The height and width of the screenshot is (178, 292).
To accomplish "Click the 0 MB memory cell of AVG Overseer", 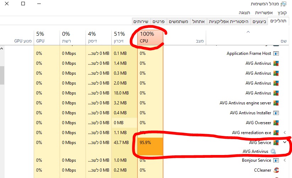I will [125, 123].
